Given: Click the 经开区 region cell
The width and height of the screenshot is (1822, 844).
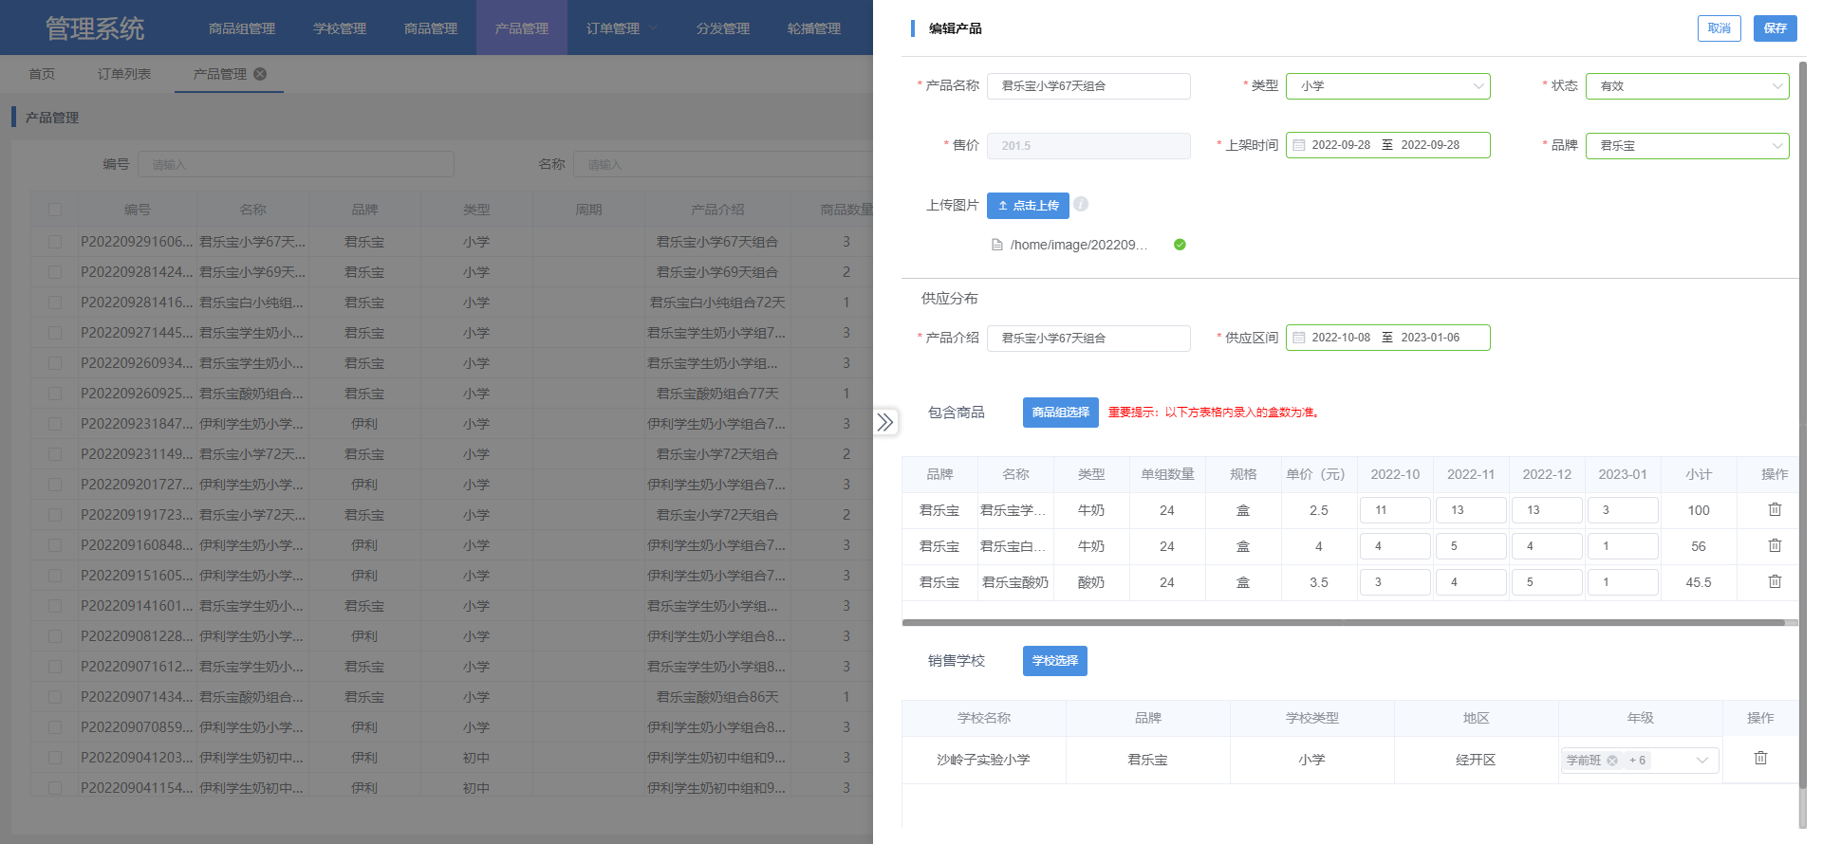Looking at the screenshot, I should pyautogui.click(x=1476, y=761).
